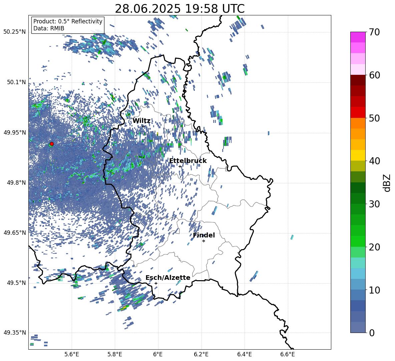Click the colorbar 40 tick label

click(374, 161)
